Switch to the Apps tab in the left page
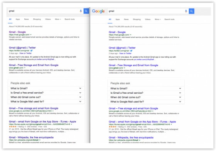 (x=18, y=19)
